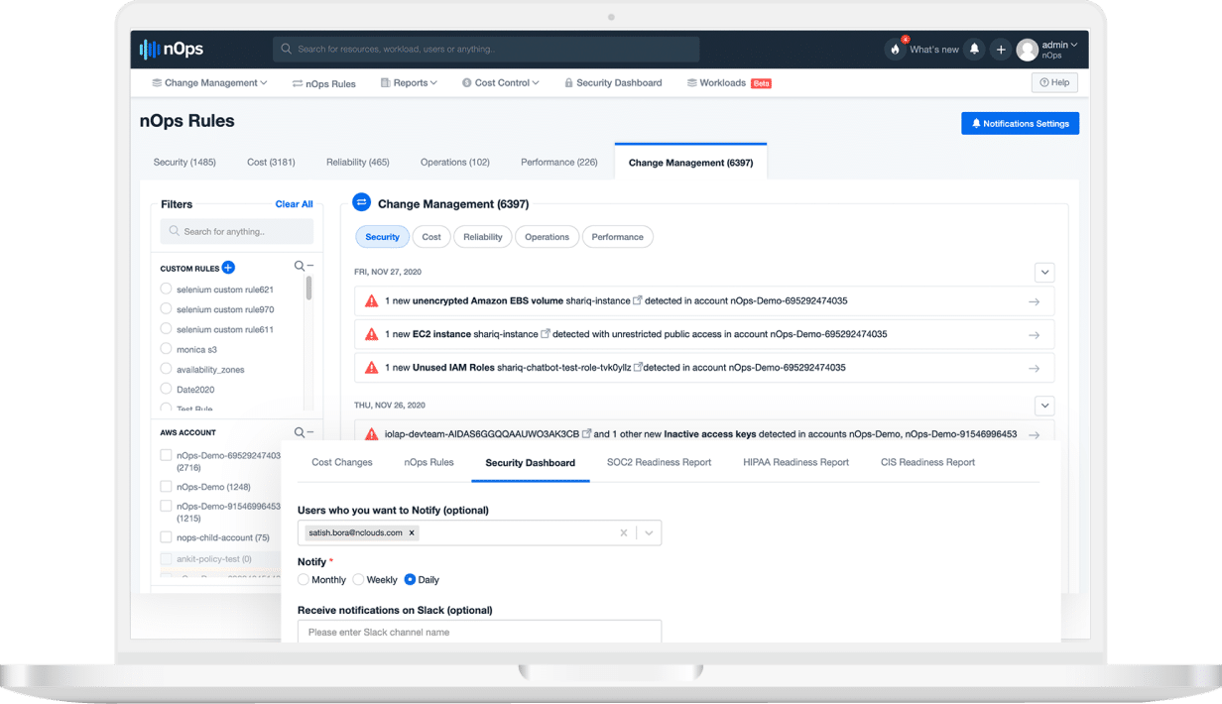Open search in the AWS Account section
The width and height of the screenshot is (1222, 704).
click(x=299, y=432)
